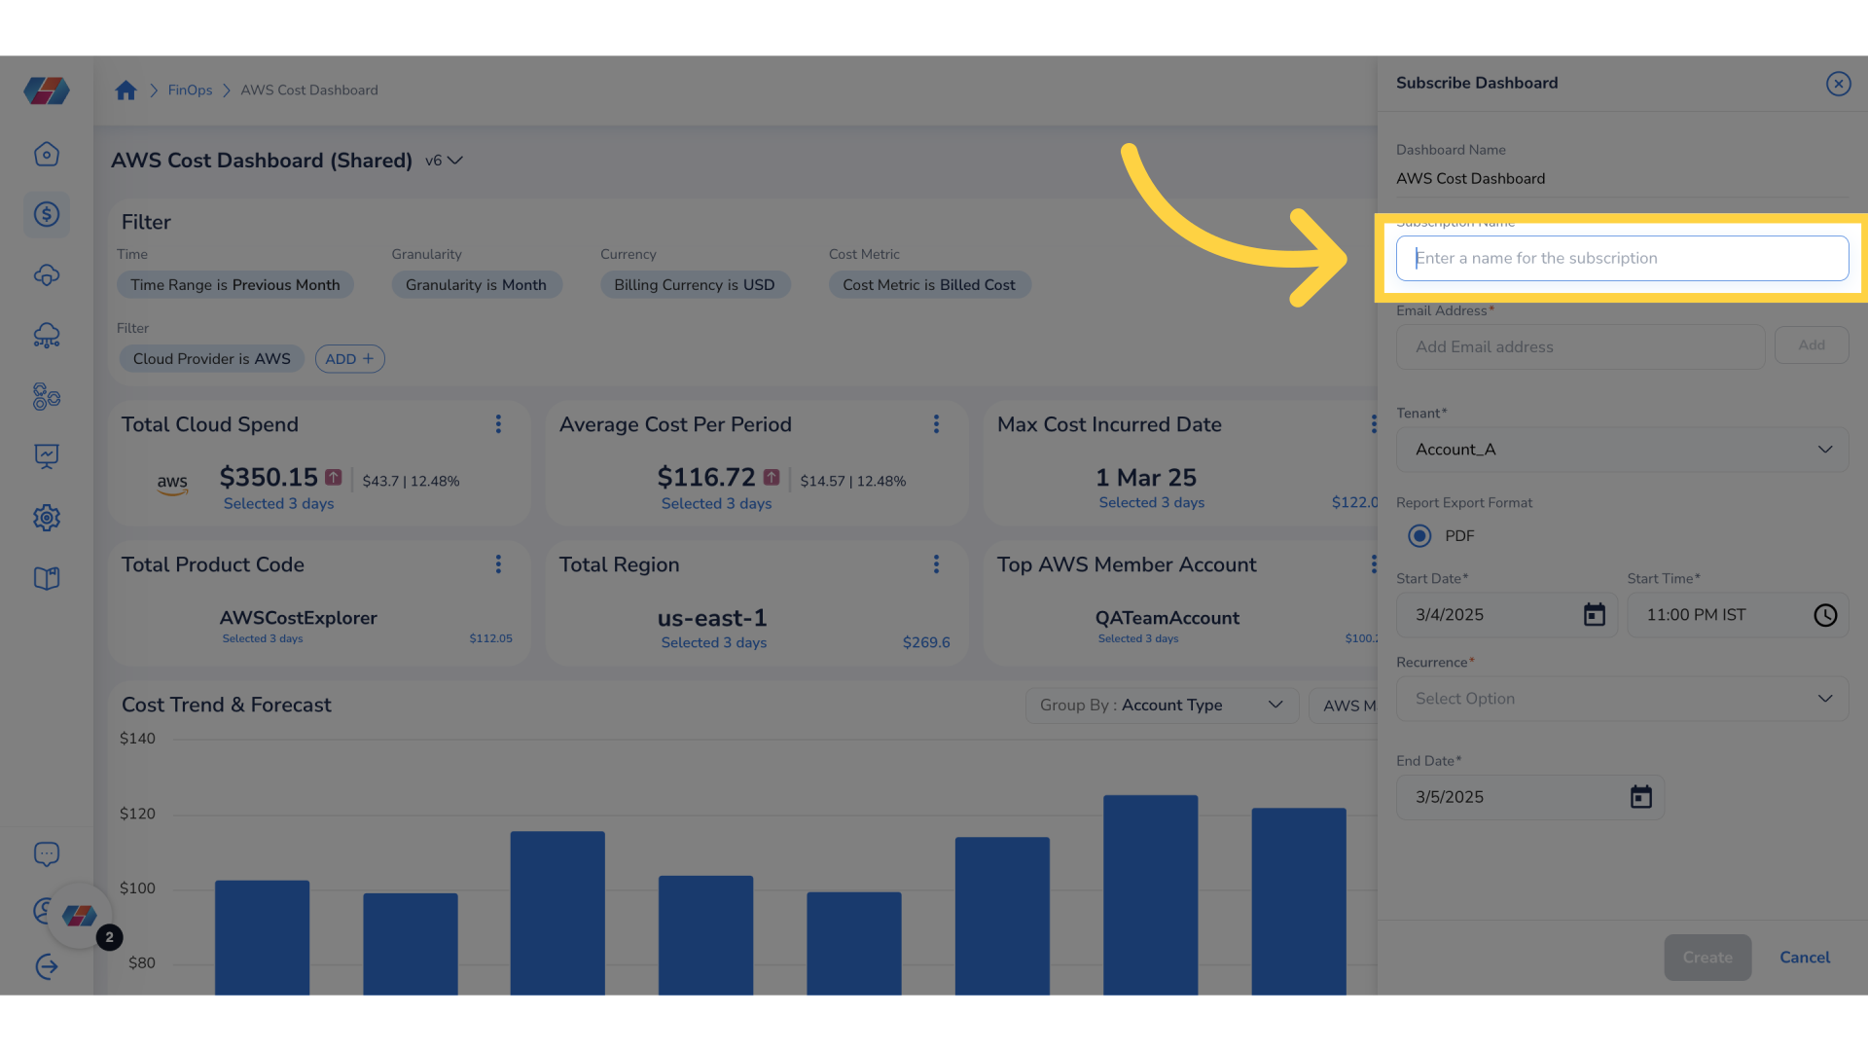Open the End Date calendar picker
This screenshot has height=1051, width=1868.
pos(1641,797)
